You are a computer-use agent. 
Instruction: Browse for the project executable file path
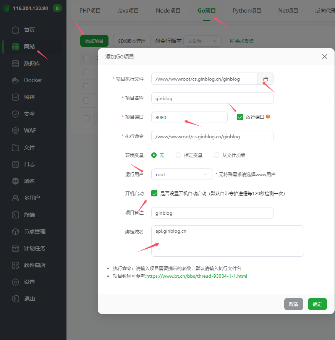(x=265, y=79)
